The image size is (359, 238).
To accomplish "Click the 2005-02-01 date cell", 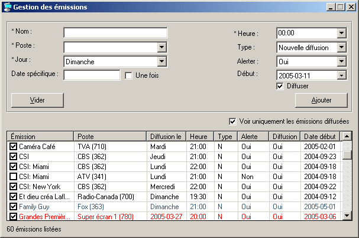I will (x=320, y=146).
